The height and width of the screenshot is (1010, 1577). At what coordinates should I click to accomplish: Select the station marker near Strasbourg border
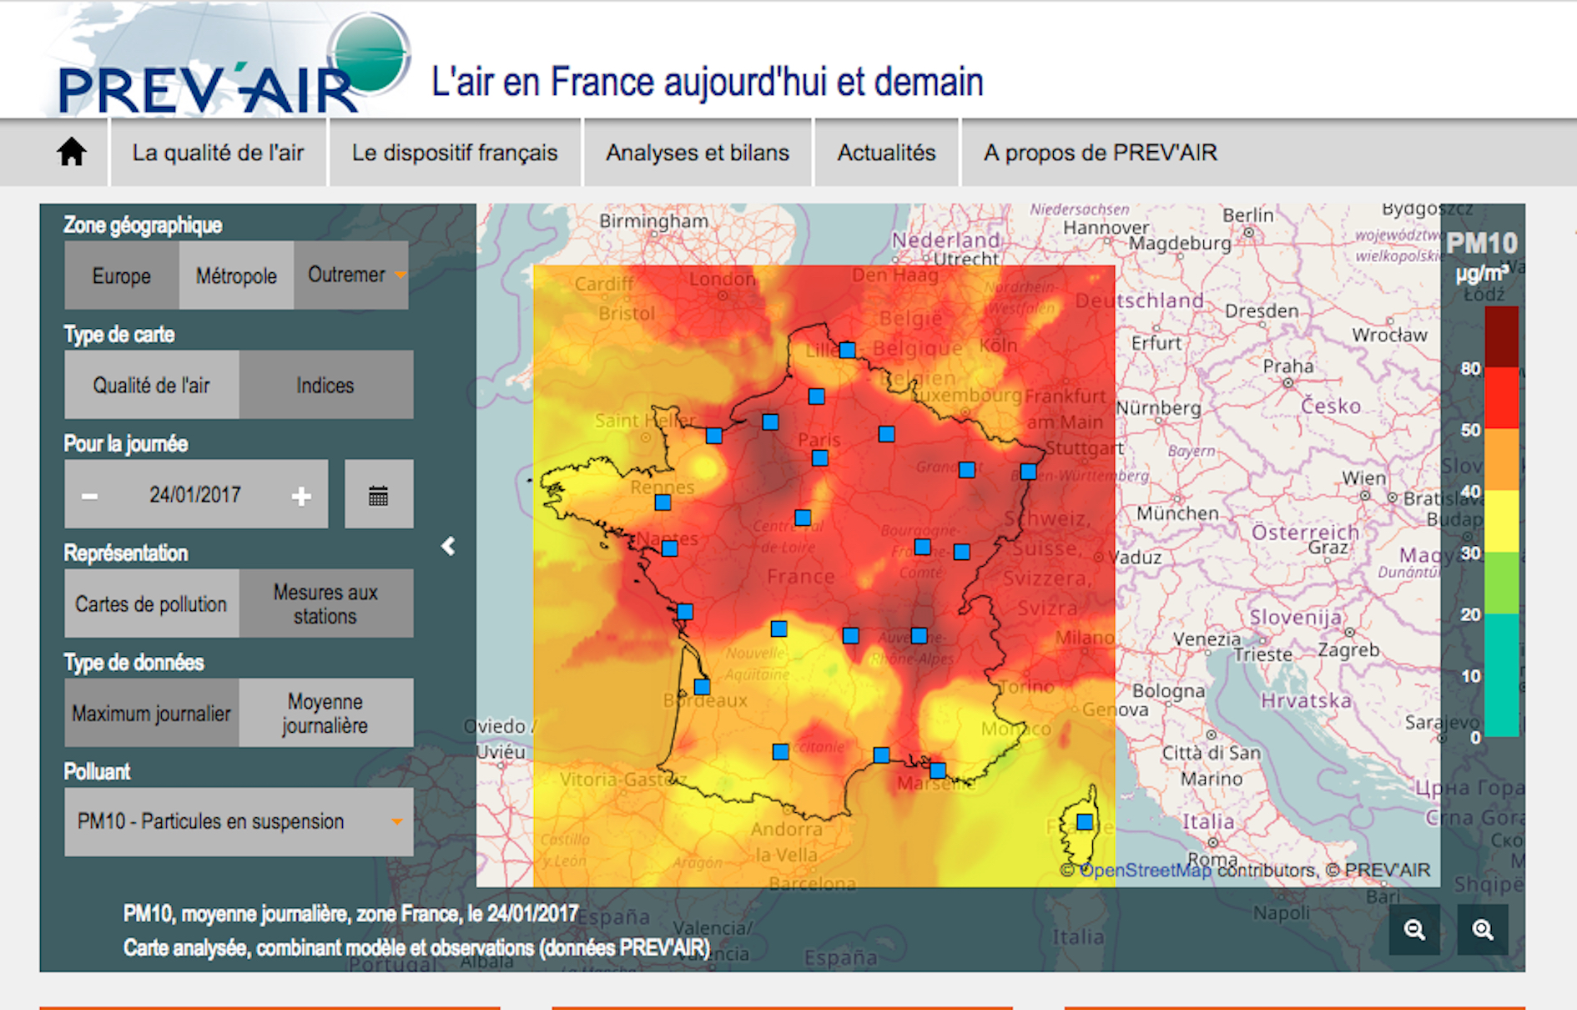point(1029,472)
